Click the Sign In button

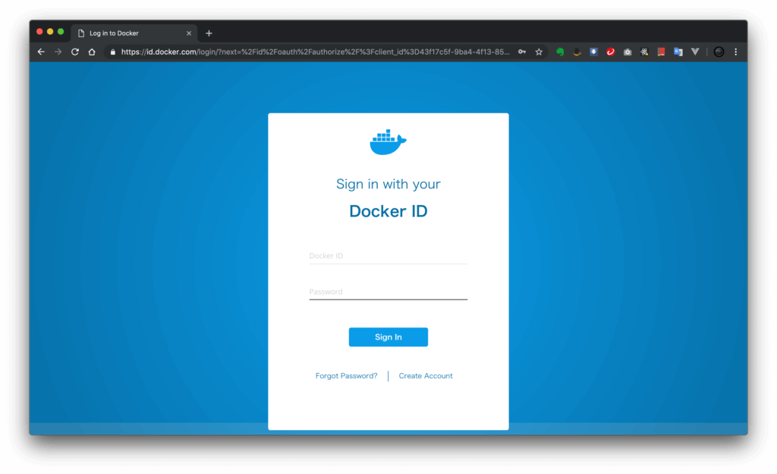pyautogui.click(x=388, y=337)
